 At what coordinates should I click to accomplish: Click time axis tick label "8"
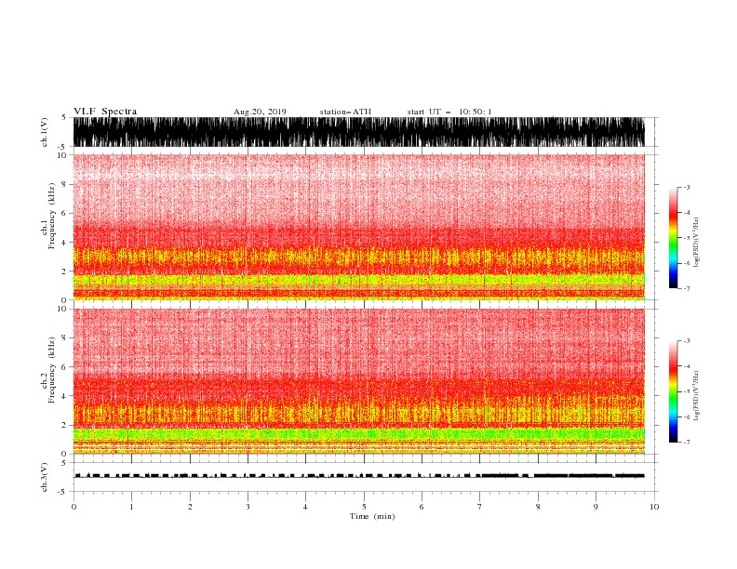tap(538, 507)
